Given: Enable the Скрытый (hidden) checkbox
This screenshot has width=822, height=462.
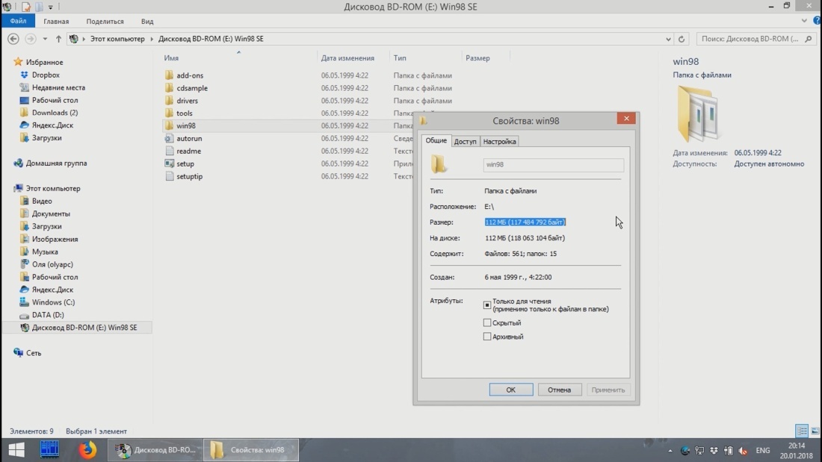Looking at the screenshot, I should coord(487,323).
